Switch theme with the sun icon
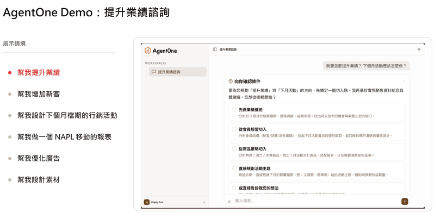Image resolution: width=435 pixels, height=213 pixels. coord(419,49)
